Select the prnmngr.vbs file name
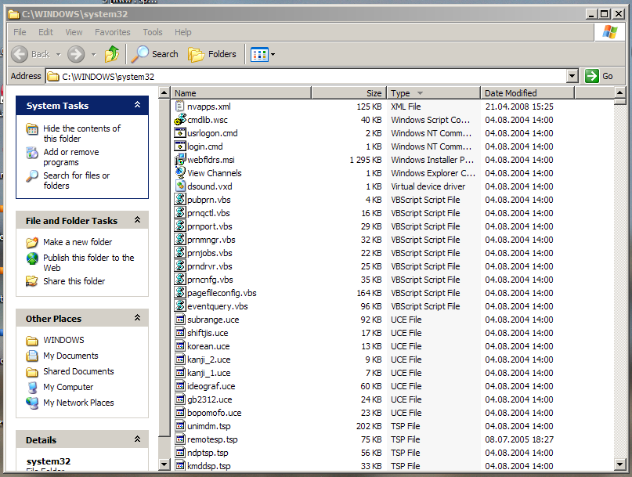The image size is (632, 477). tap(211, 240)
